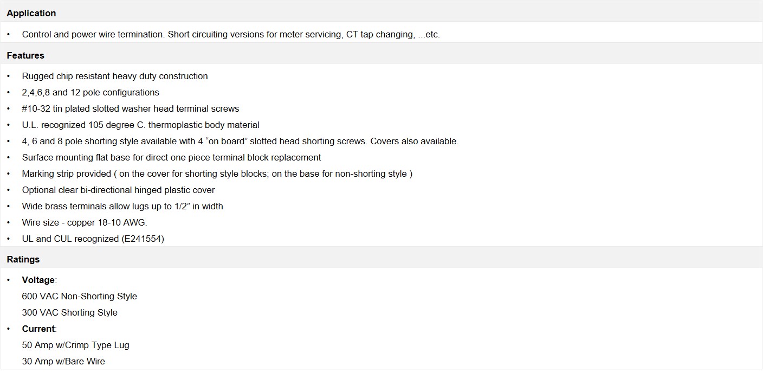
Task: Click 'U.L. recognized 105 degree C.' line
Action: [x=141, y=125]
